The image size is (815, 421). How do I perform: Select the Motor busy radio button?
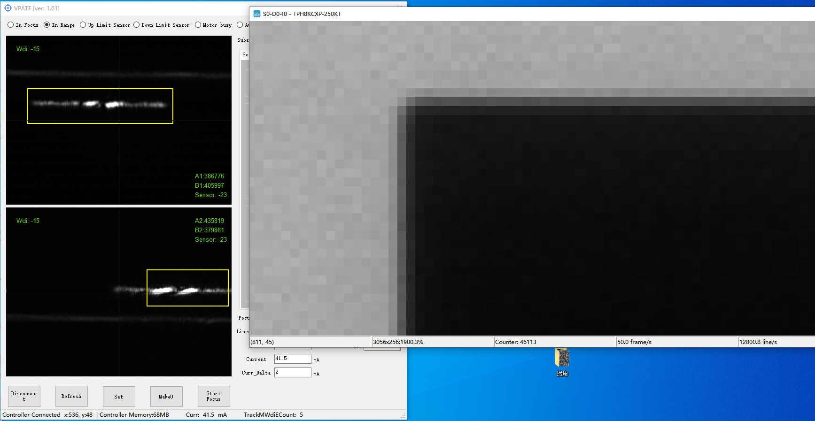click(198, 25)
